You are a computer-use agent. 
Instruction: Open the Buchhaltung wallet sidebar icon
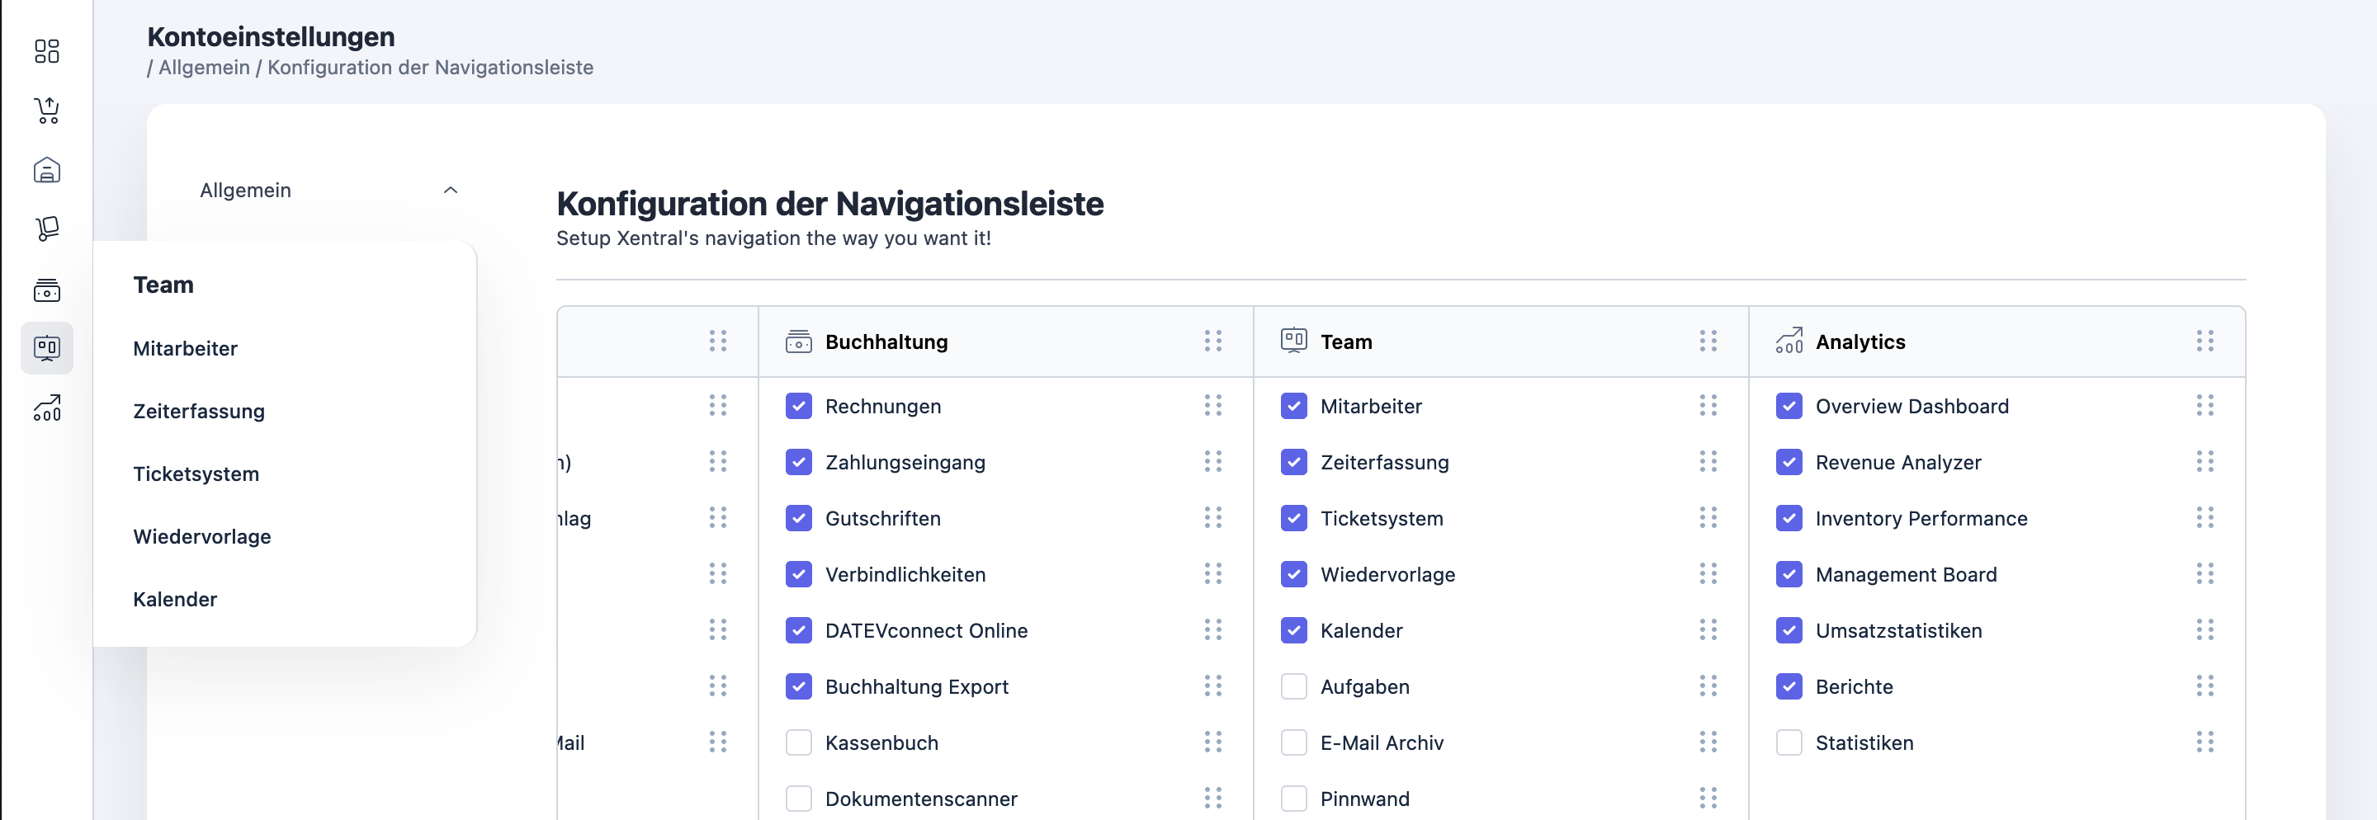[x=47, y=290]
